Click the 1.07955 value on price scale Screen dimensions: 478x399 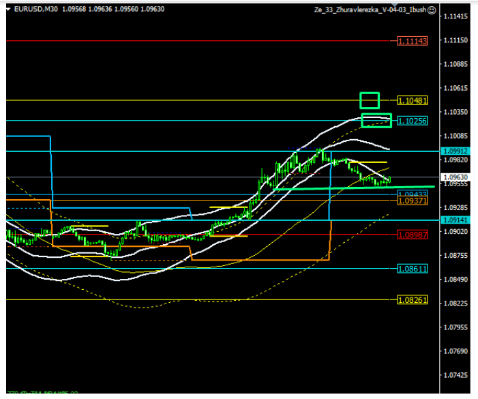(455, 327)
